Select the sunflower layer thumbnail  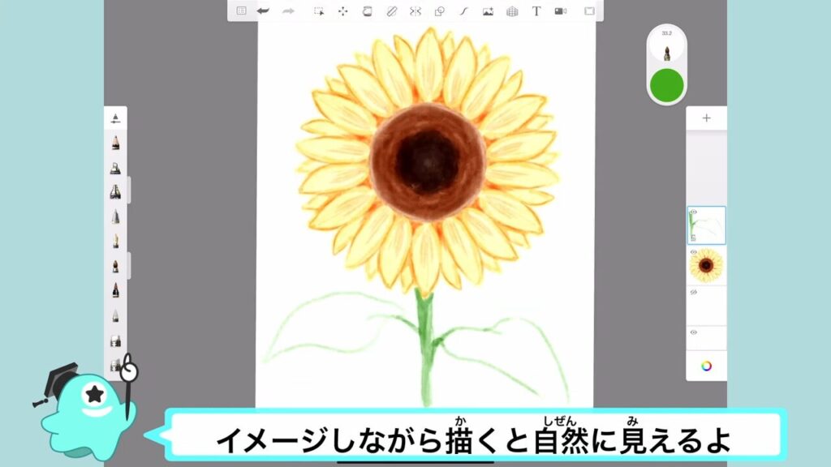707,265
